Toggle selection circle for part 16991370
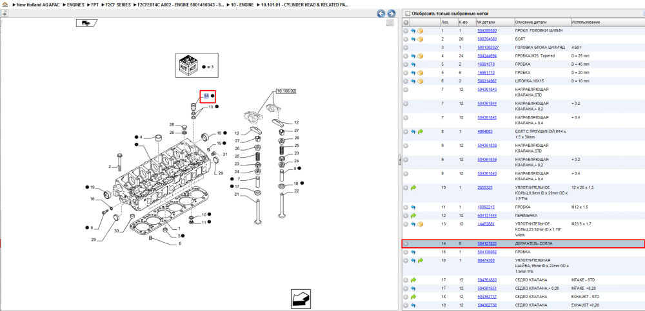The width and height of the screenshot is (645, 311). [x=406, y=64]
